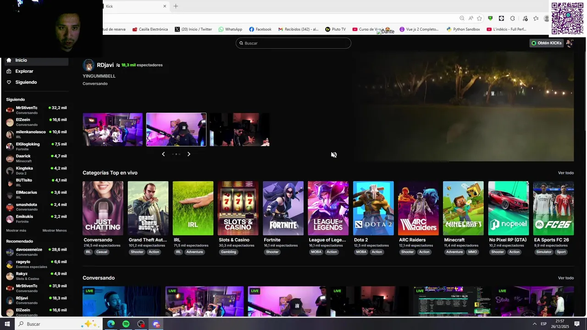Open Daarick followed channel

pyautogui.click(x=37, y=159)
